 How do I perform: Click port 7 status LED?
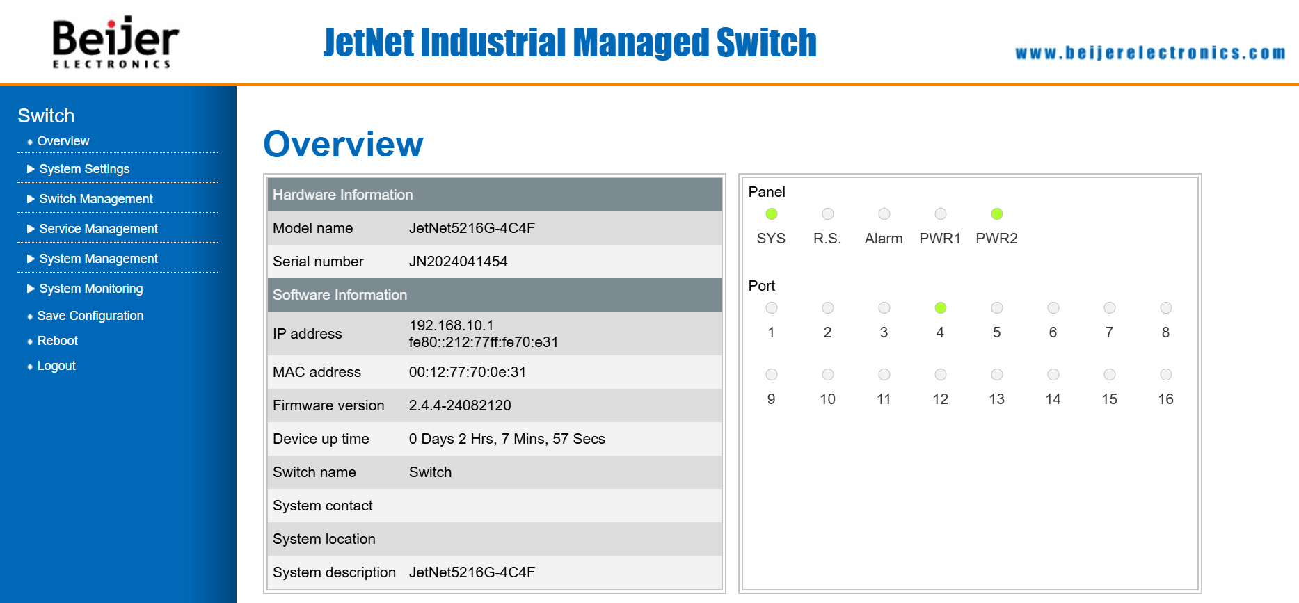(1109, 308)
